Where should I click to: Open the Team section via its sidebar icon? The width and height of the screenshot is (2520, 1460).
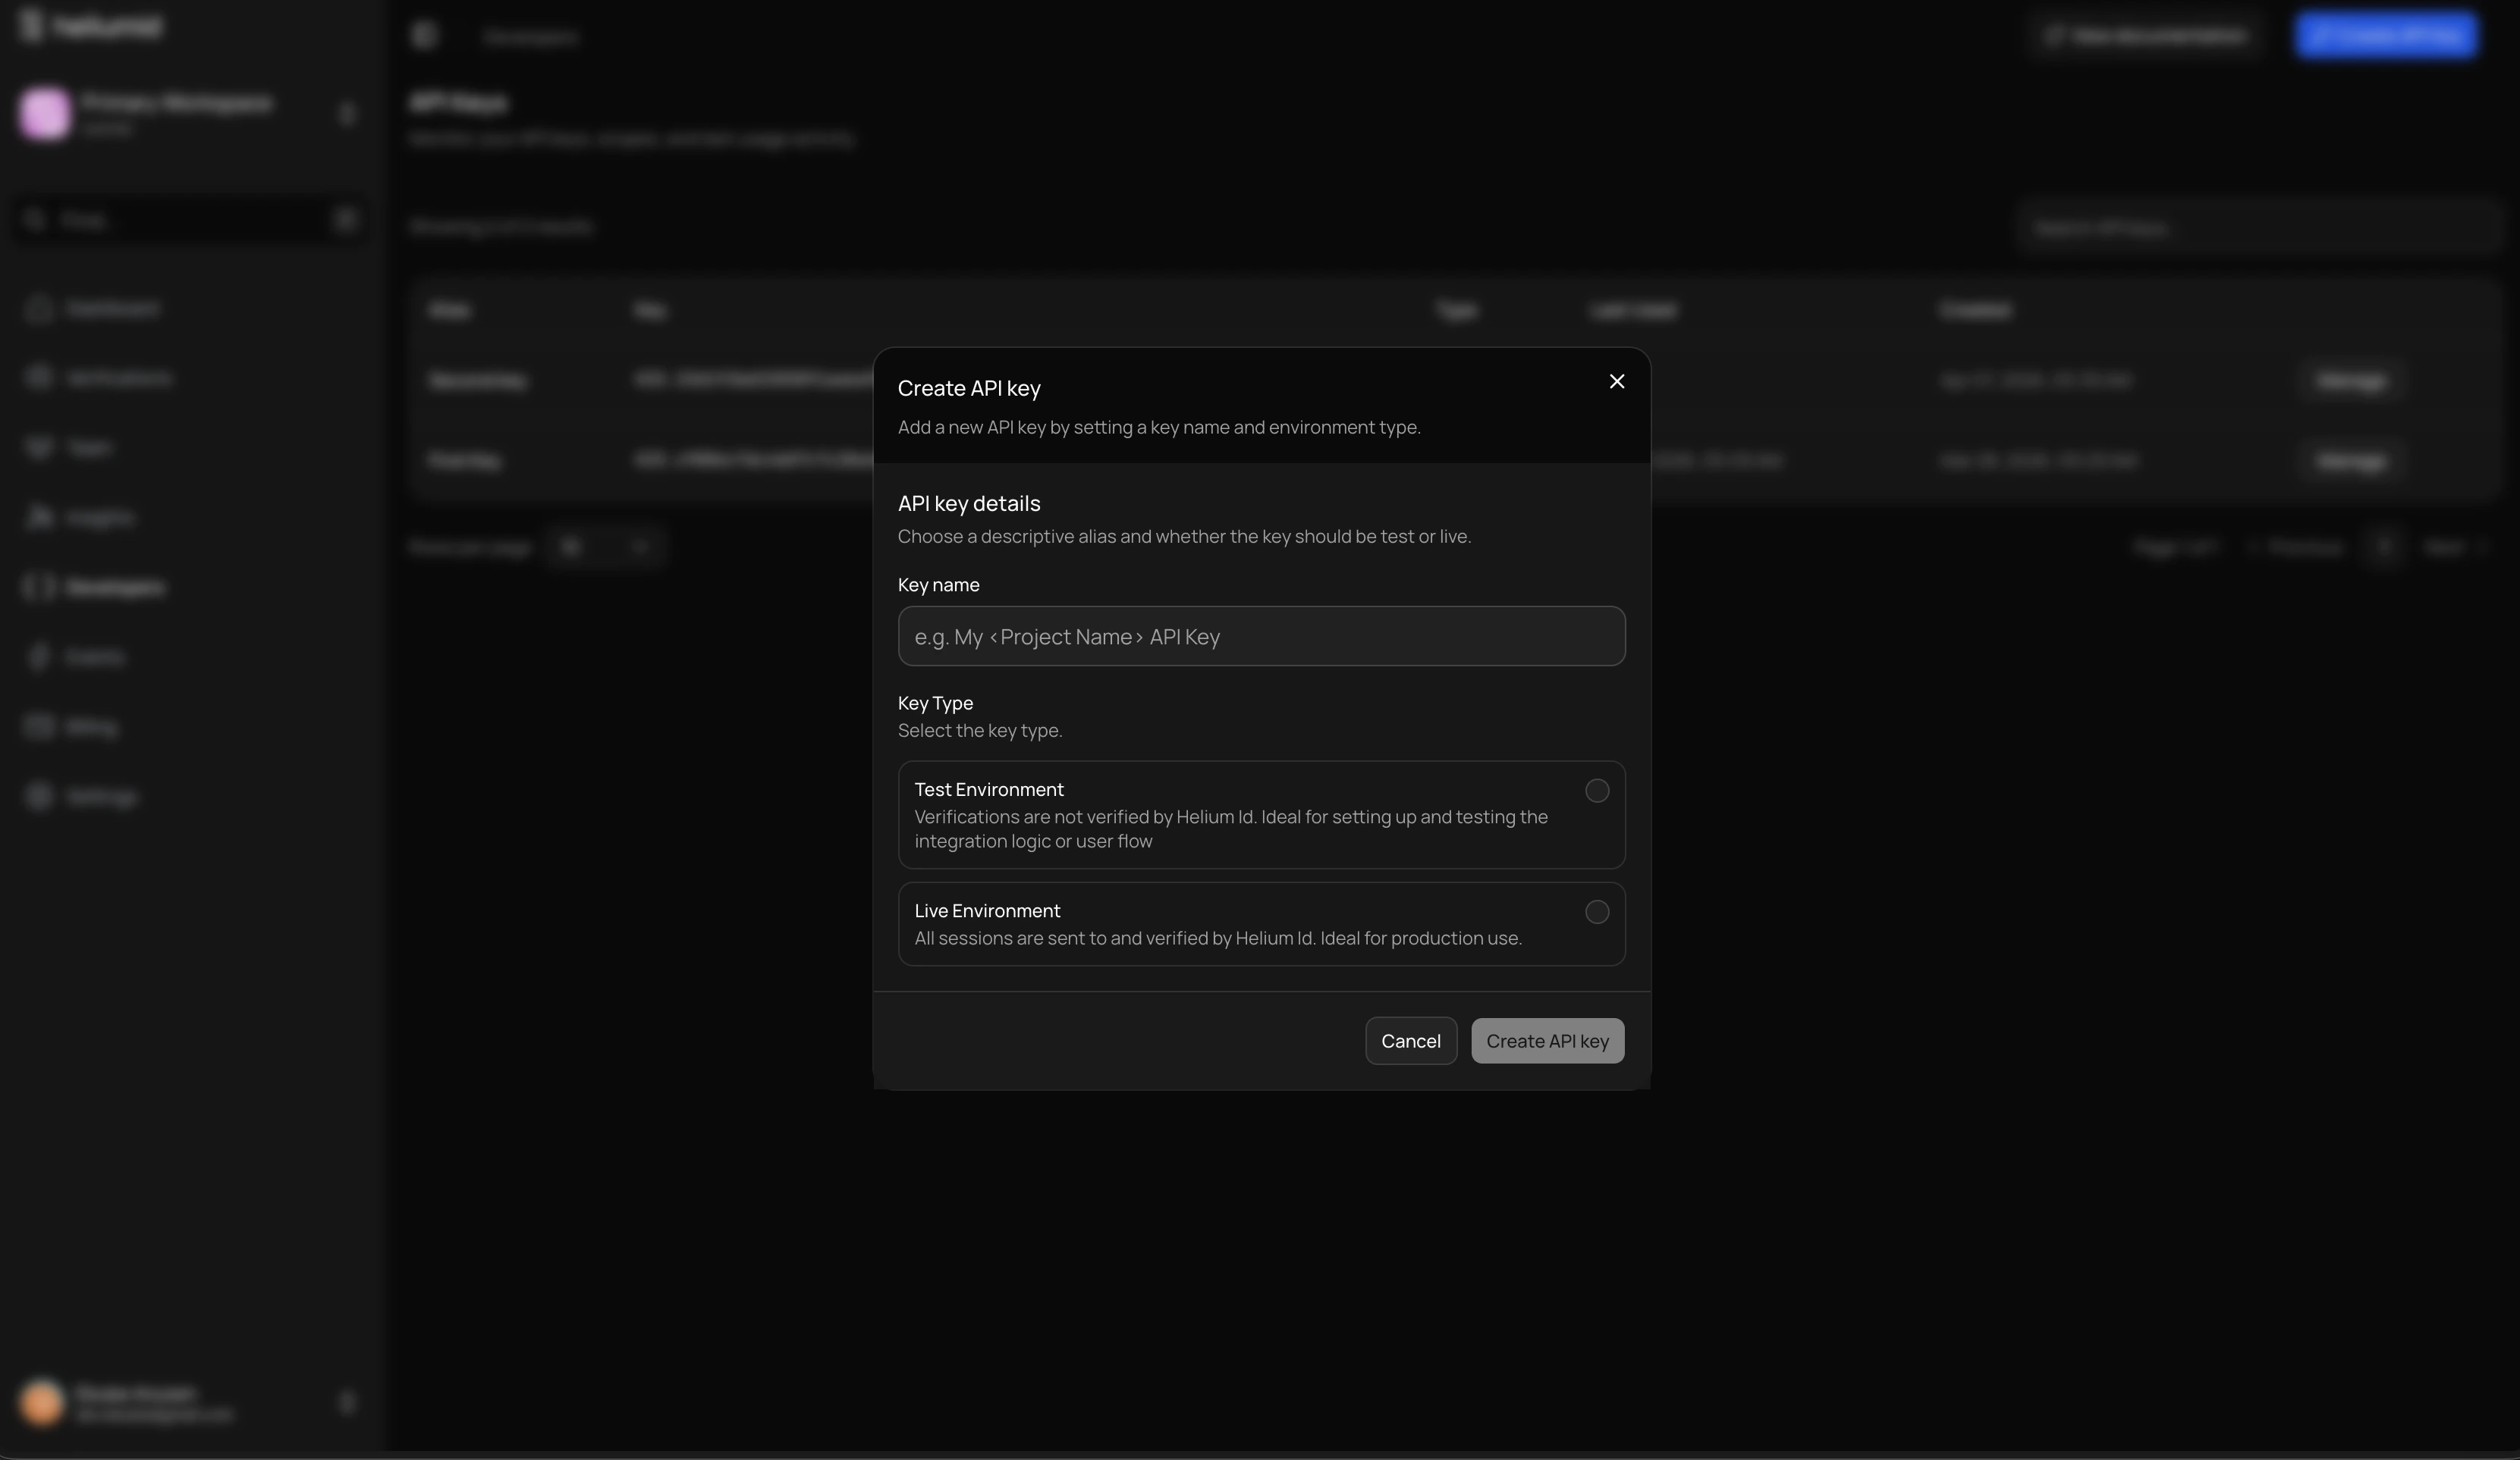point(38,448)
